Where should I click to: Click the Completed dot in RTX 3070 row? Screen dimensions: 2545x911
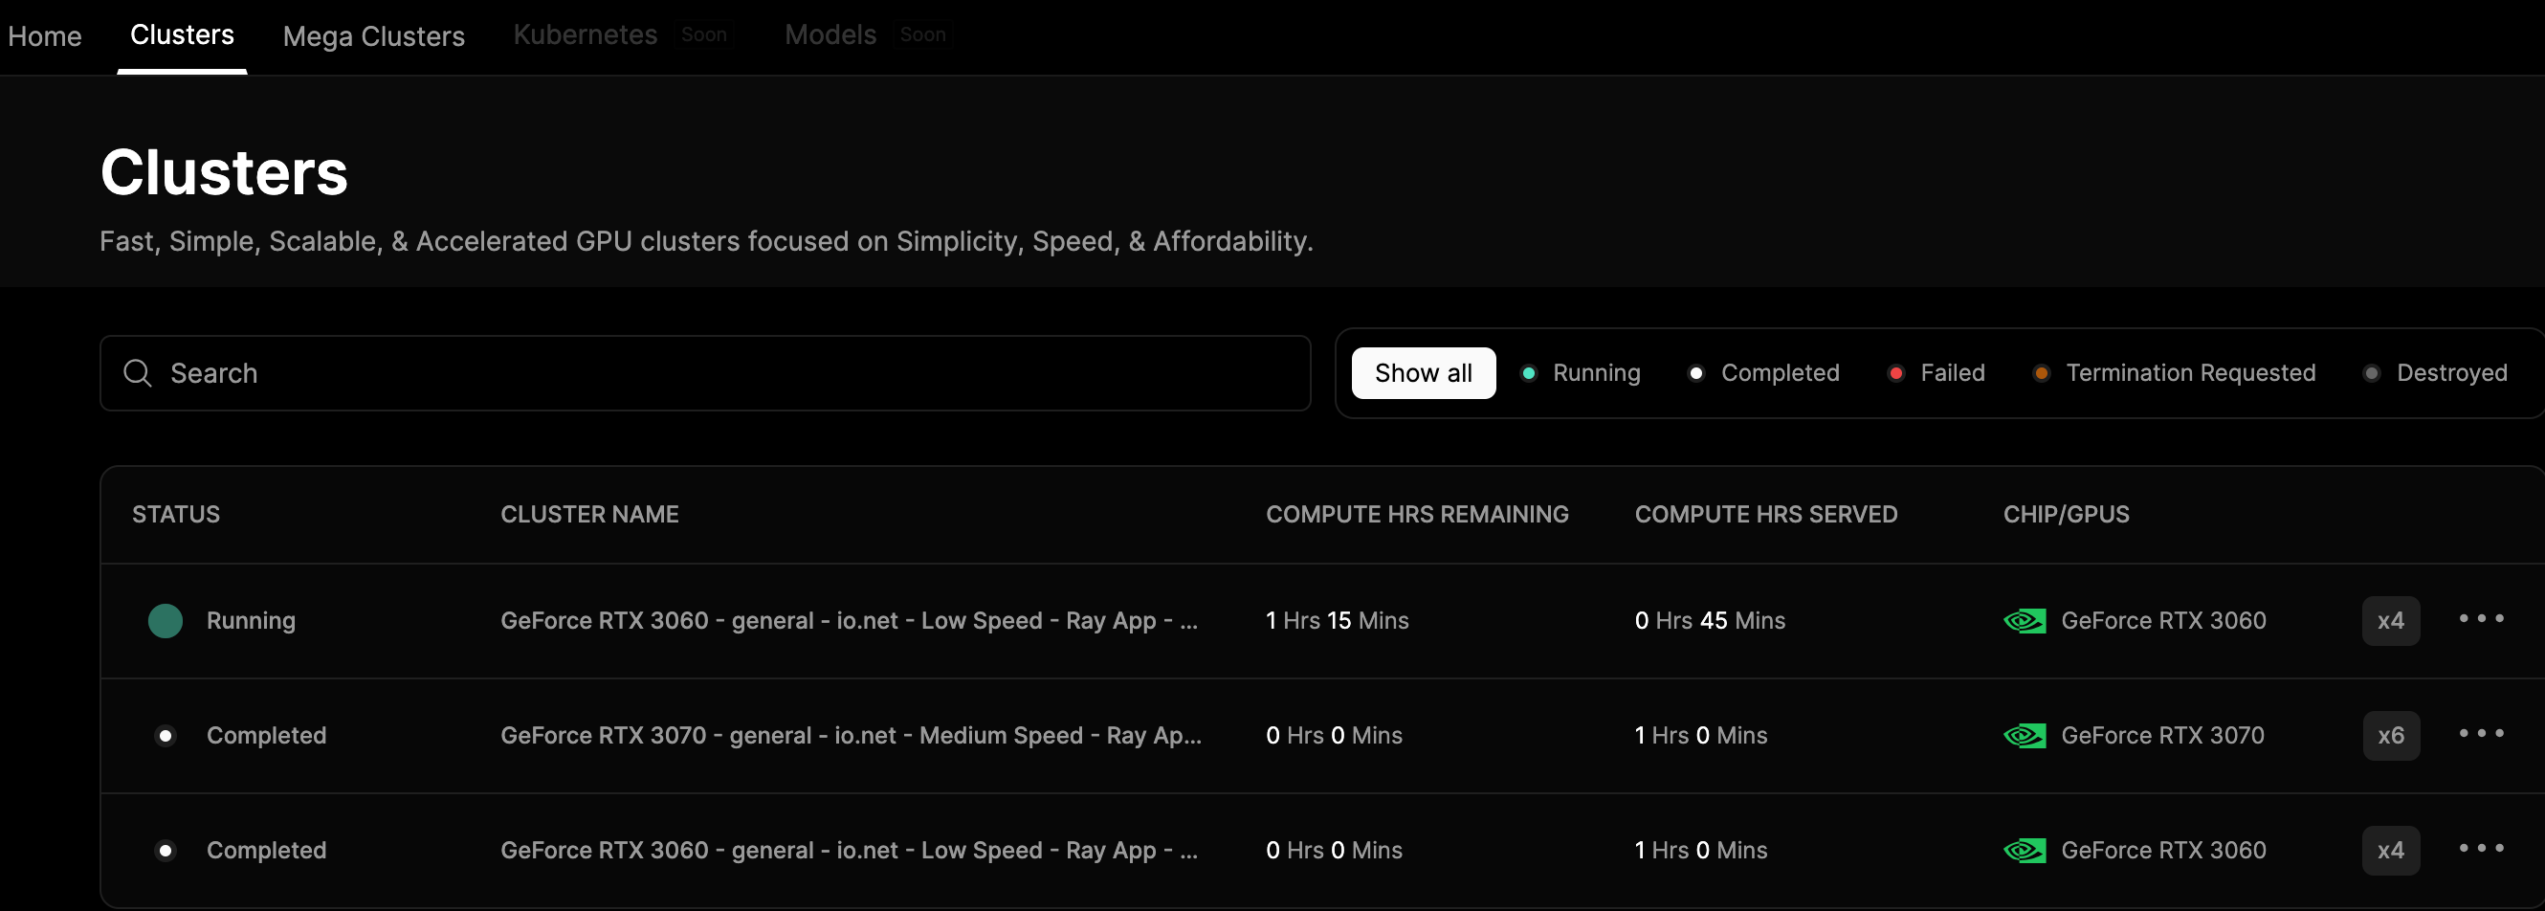click(x=165, y=735)
